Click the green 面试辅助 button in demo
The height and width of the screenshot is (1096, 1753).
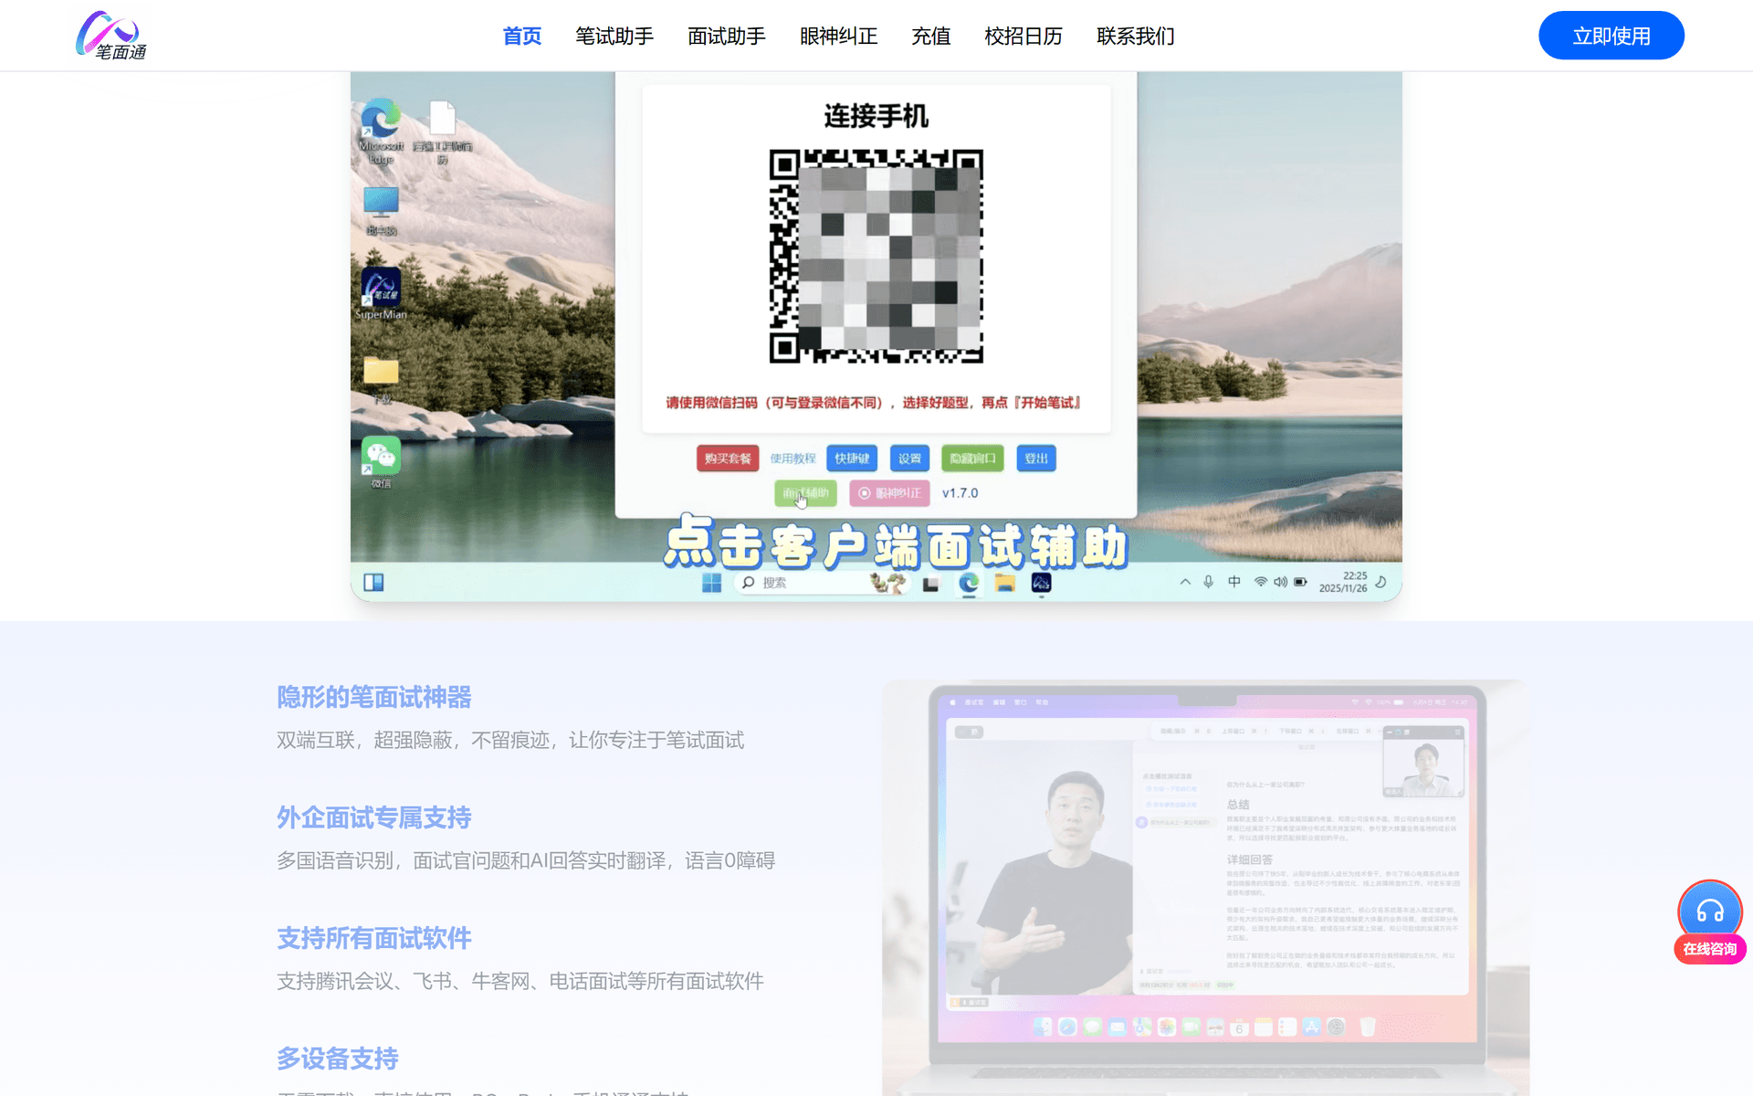[x=805, y=493]
